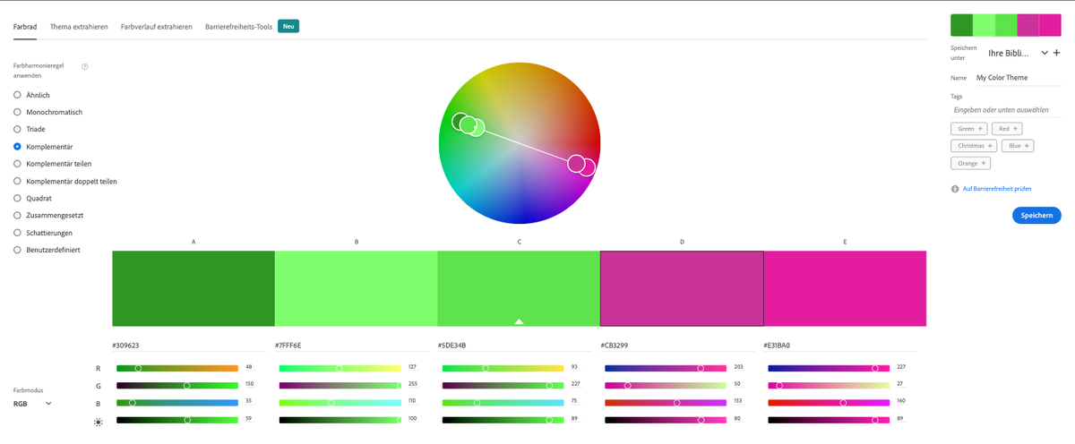The height and width of the screenshot is (444, 1075).
Task: Select the Quadrat harmony rule
Action: tap(17, 198)
